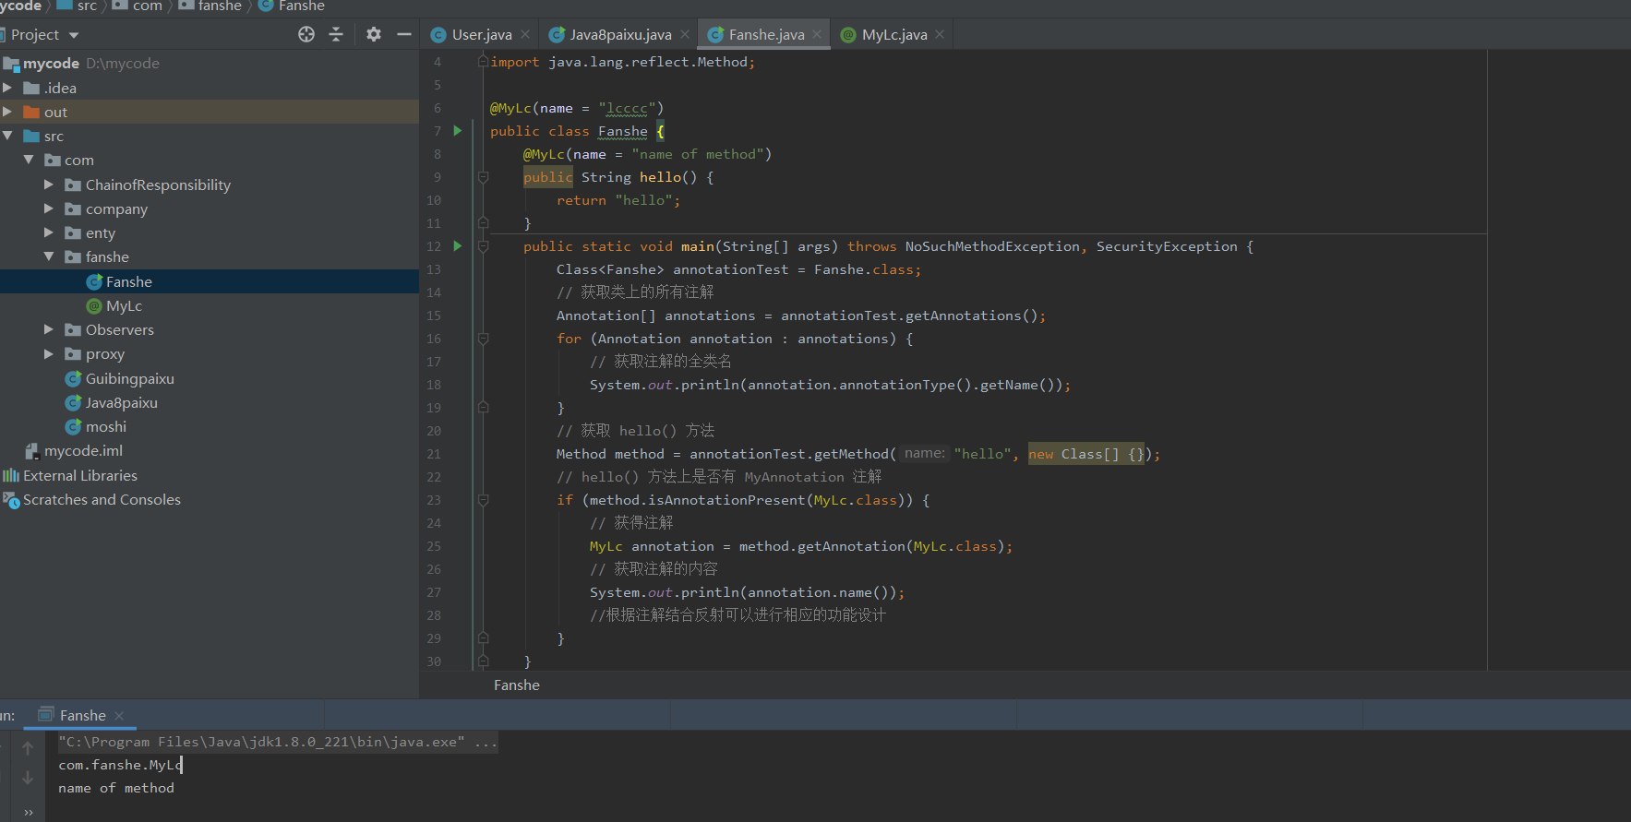Switch to Java8paixu.java tab
Screen dimensions: 1631x822
point(619,35)
